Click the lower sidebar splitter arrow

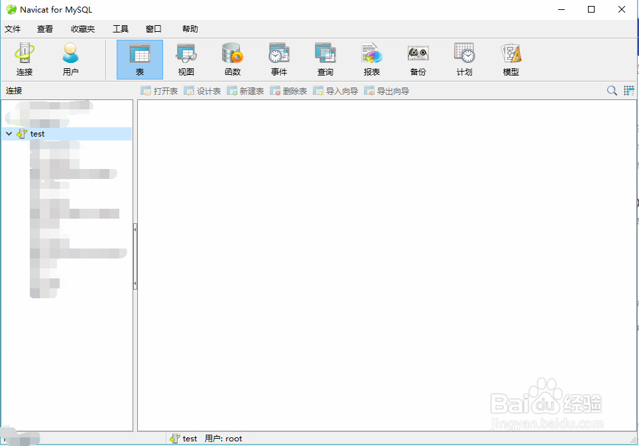coord(135,283)
